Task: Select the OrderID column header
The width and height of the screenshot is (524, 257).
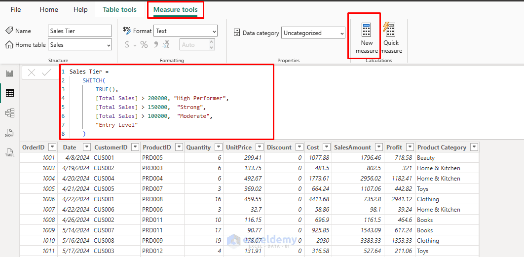Action: [x=35, y=147]
